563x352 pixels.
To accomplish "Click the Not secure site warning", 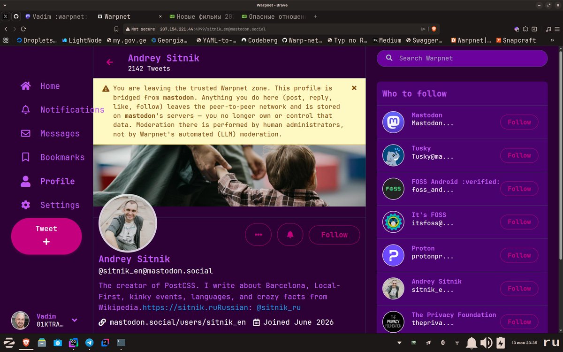I will point(140,29).
